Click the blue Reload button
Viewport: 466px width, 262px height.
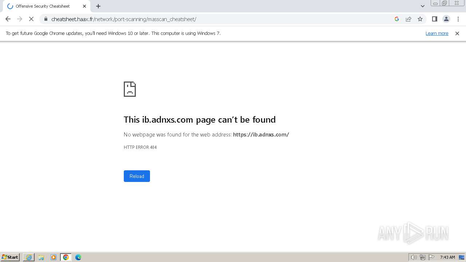(137, 176)
